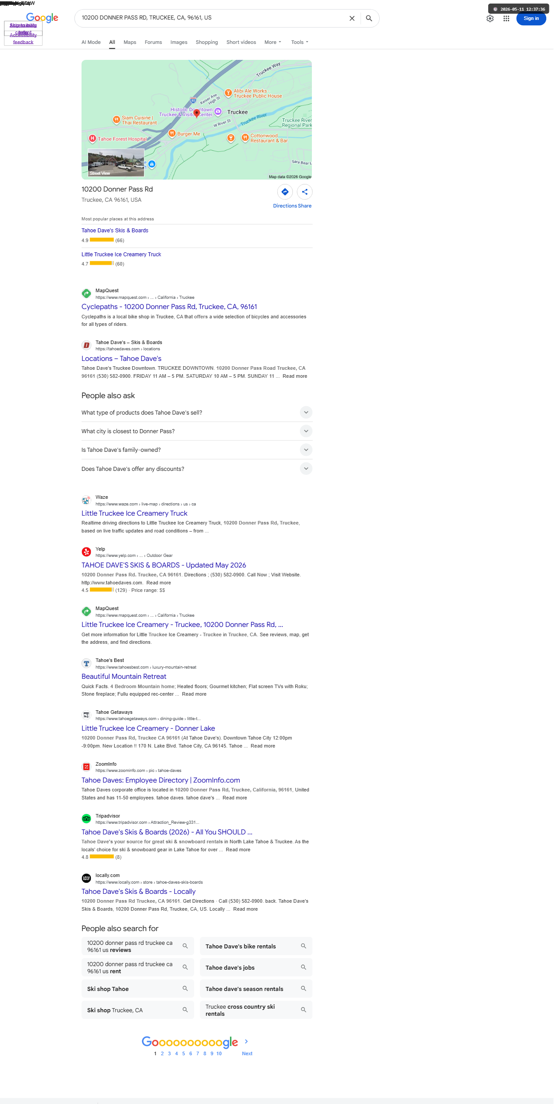Click the Tahoe Getaways favicon

[86, 715]
